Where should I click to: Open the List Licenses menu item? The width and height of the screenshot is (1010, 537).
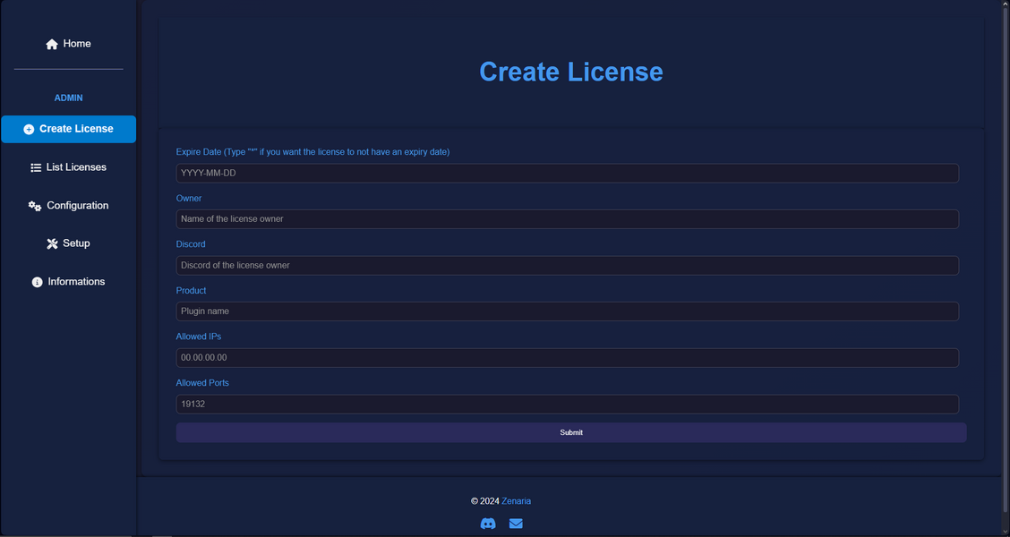(x=76, y=167)
